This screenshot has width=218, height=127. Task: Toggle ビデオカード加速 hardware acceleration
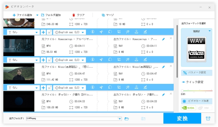pos(197,101)
